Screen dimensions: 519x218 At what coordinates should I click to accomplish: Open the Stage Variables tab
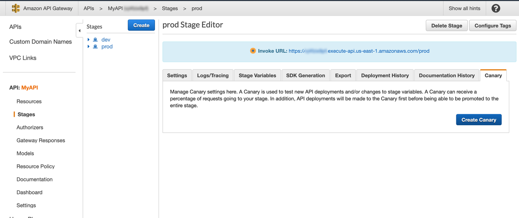257,75
